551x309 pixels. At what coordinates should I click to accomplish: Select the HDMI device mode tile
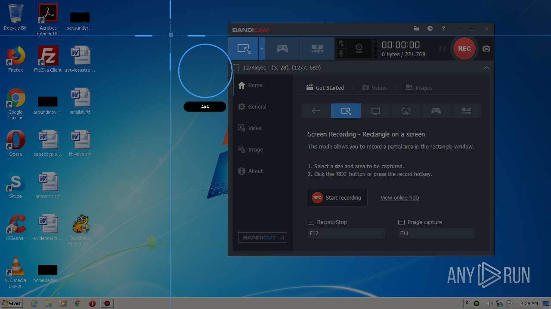pos(466,111)
